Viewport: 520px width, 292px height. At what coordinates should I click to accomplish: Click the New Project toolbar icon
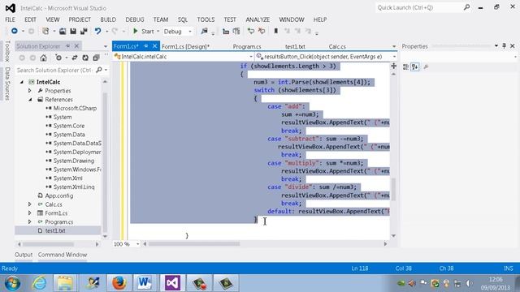tap(45, 31)
